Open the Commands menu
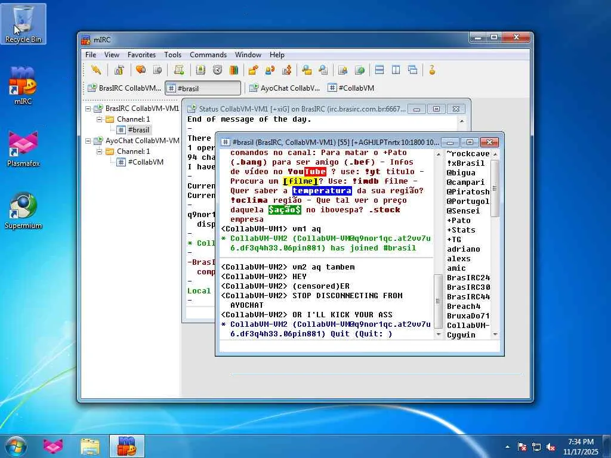This screenshot has height=458, width=611. click(x=208, y=55)
